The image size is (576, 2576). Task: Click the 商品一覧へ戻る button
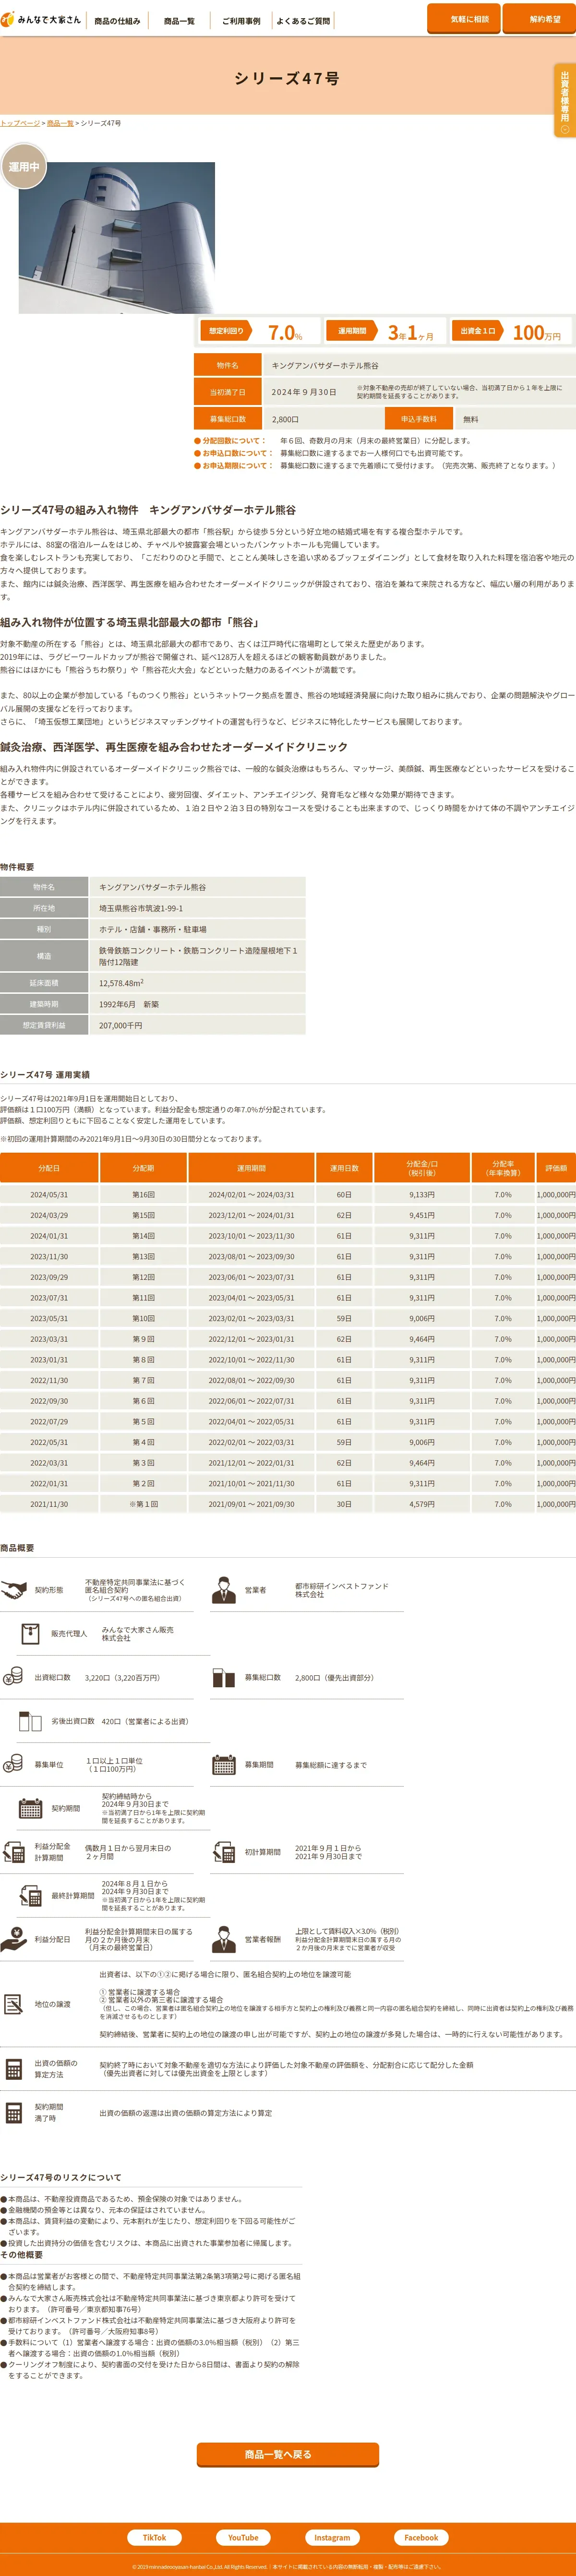pyautogui.click(x=288, y=2455)
